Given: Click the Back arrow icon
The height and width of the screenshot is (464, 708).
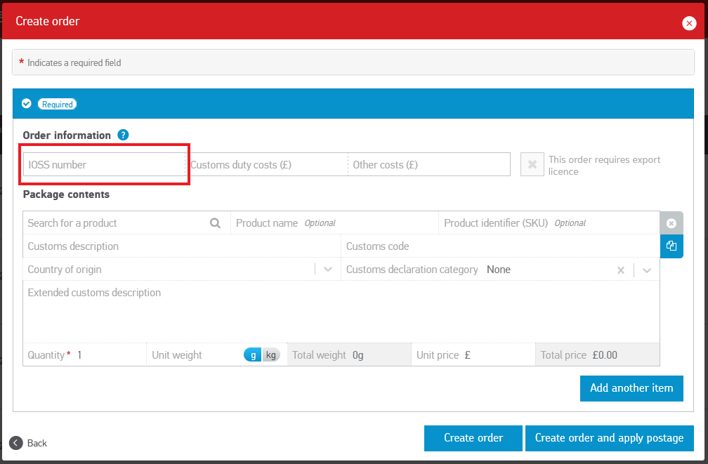Looking at the screenshot, I should [16, 443].
